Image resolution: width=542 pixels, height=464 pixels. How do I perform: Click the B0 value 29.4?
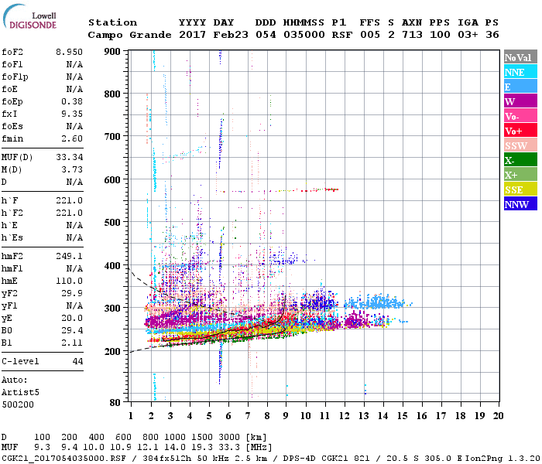click(x=72, y=330)
